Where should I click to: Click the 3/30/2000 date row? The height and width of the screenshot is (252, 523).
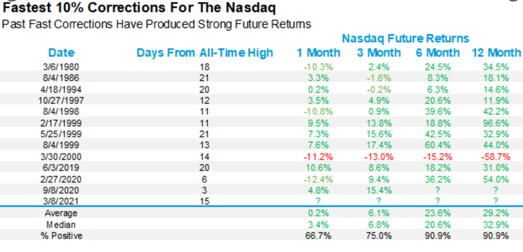pos(261,157)
